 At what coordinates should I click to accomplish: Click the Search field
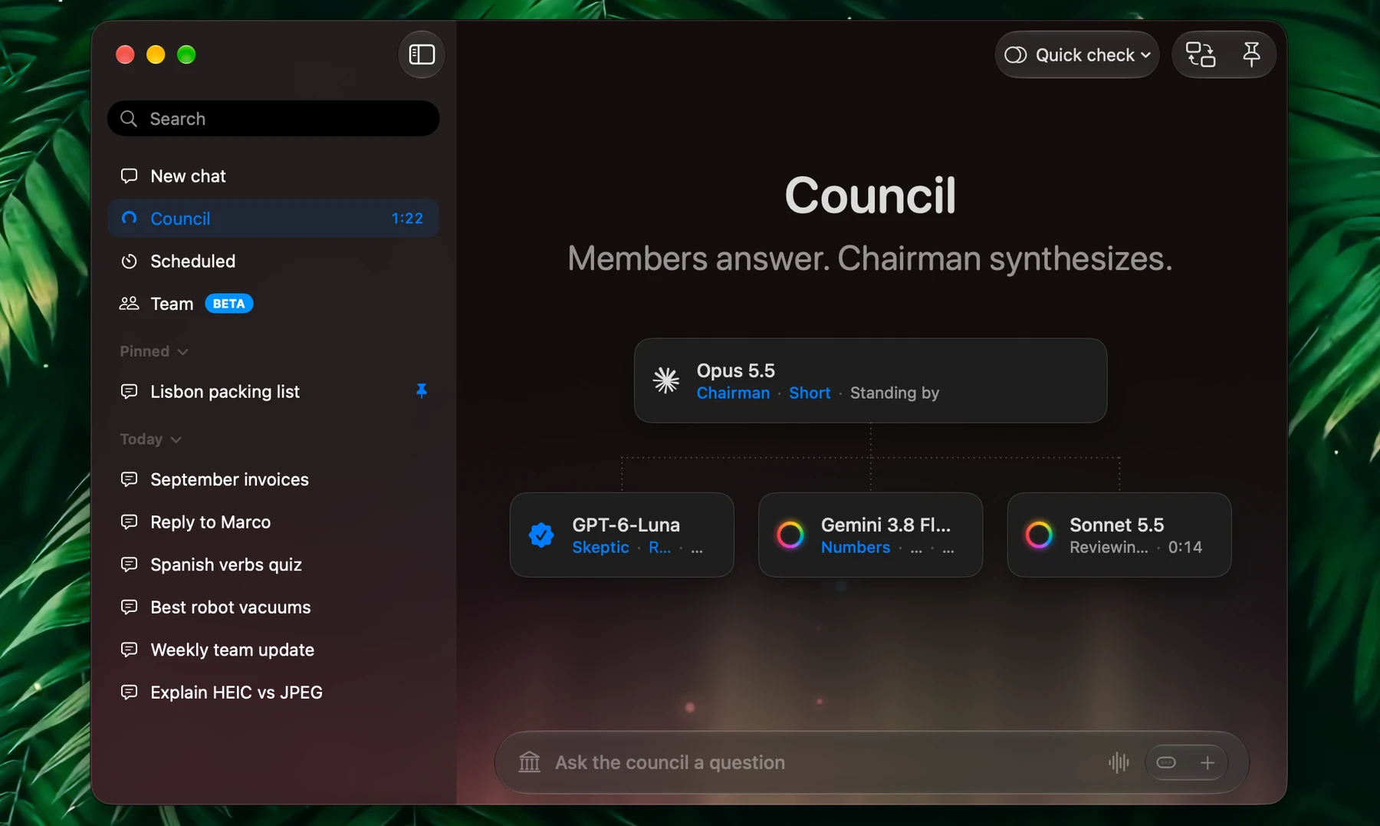[x=274, y=119]
